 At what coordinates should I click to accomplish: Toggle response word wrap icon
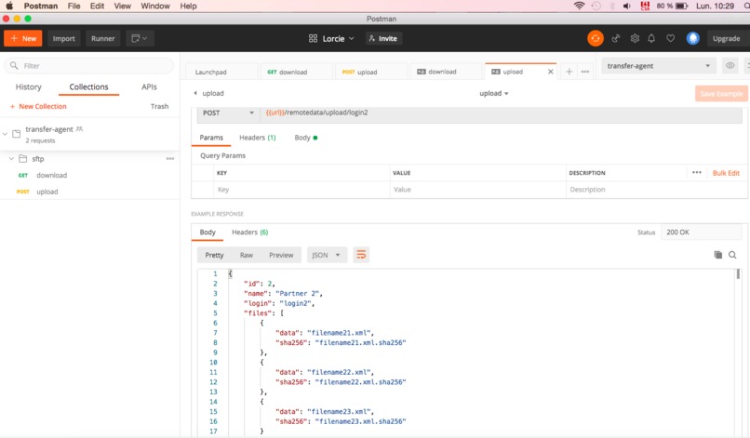click(x=361, y=255)
